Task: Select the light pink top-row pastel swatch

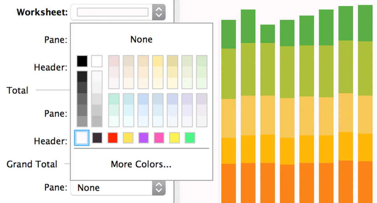Action: (x=114, y=61)
